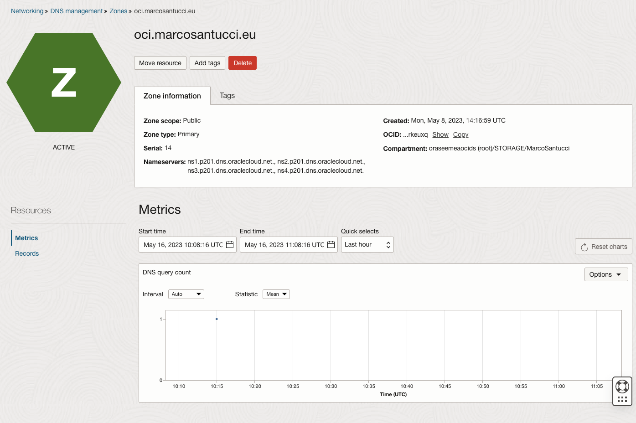The width and height of the screenshot is (636, 423).
Task: Click the Delete button
Action: click(242, 63)
